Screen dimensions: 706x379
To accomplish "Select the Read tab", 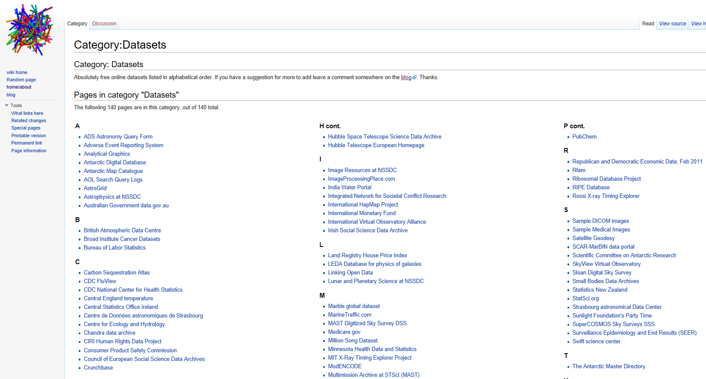I will (x=648, y=24).
